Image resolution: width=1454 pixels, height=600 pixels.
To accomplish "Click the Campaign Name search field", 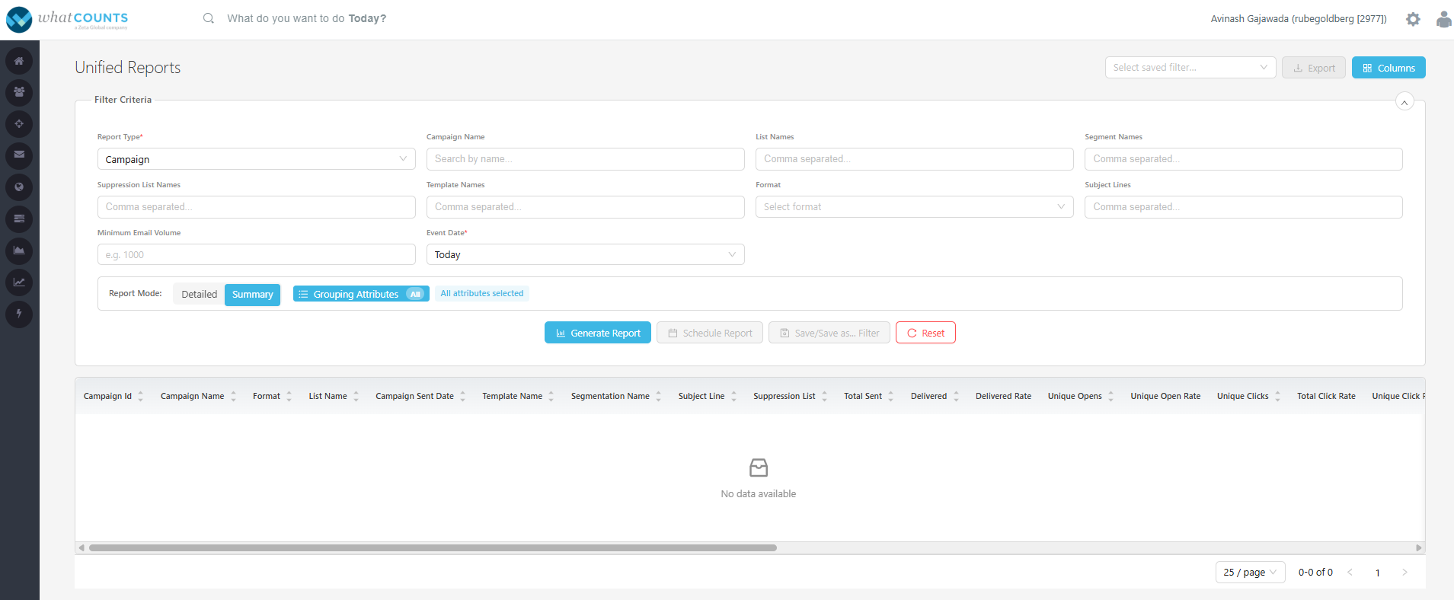I will (585, 159).
